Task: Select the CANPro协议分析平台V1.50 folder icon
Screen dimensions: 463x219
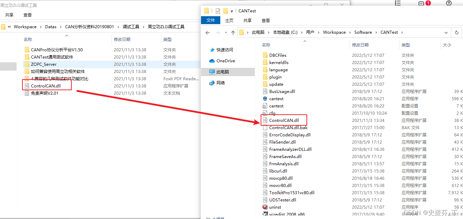Action: 27,50
